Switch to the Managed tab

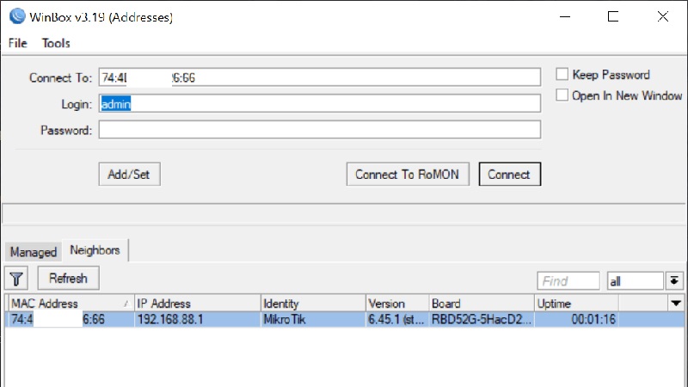click(x=34, y=252)
